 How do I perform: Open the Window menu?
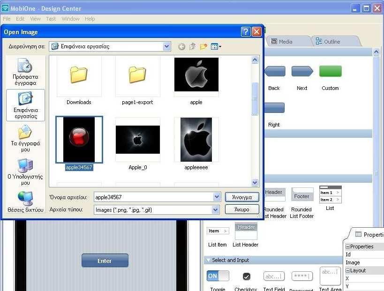pos(70,19)
